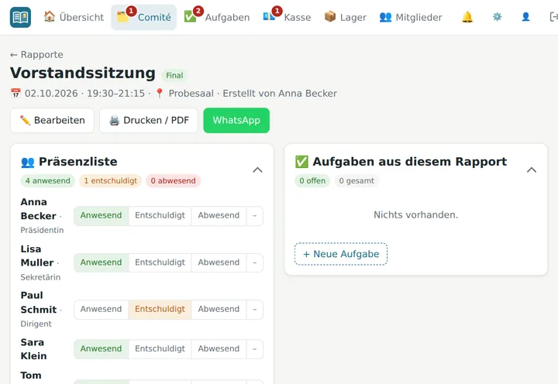Clear Paul Schmit's status with dash
The width and height of the screenshot is (558, 384).
click(x=255, y=310)
